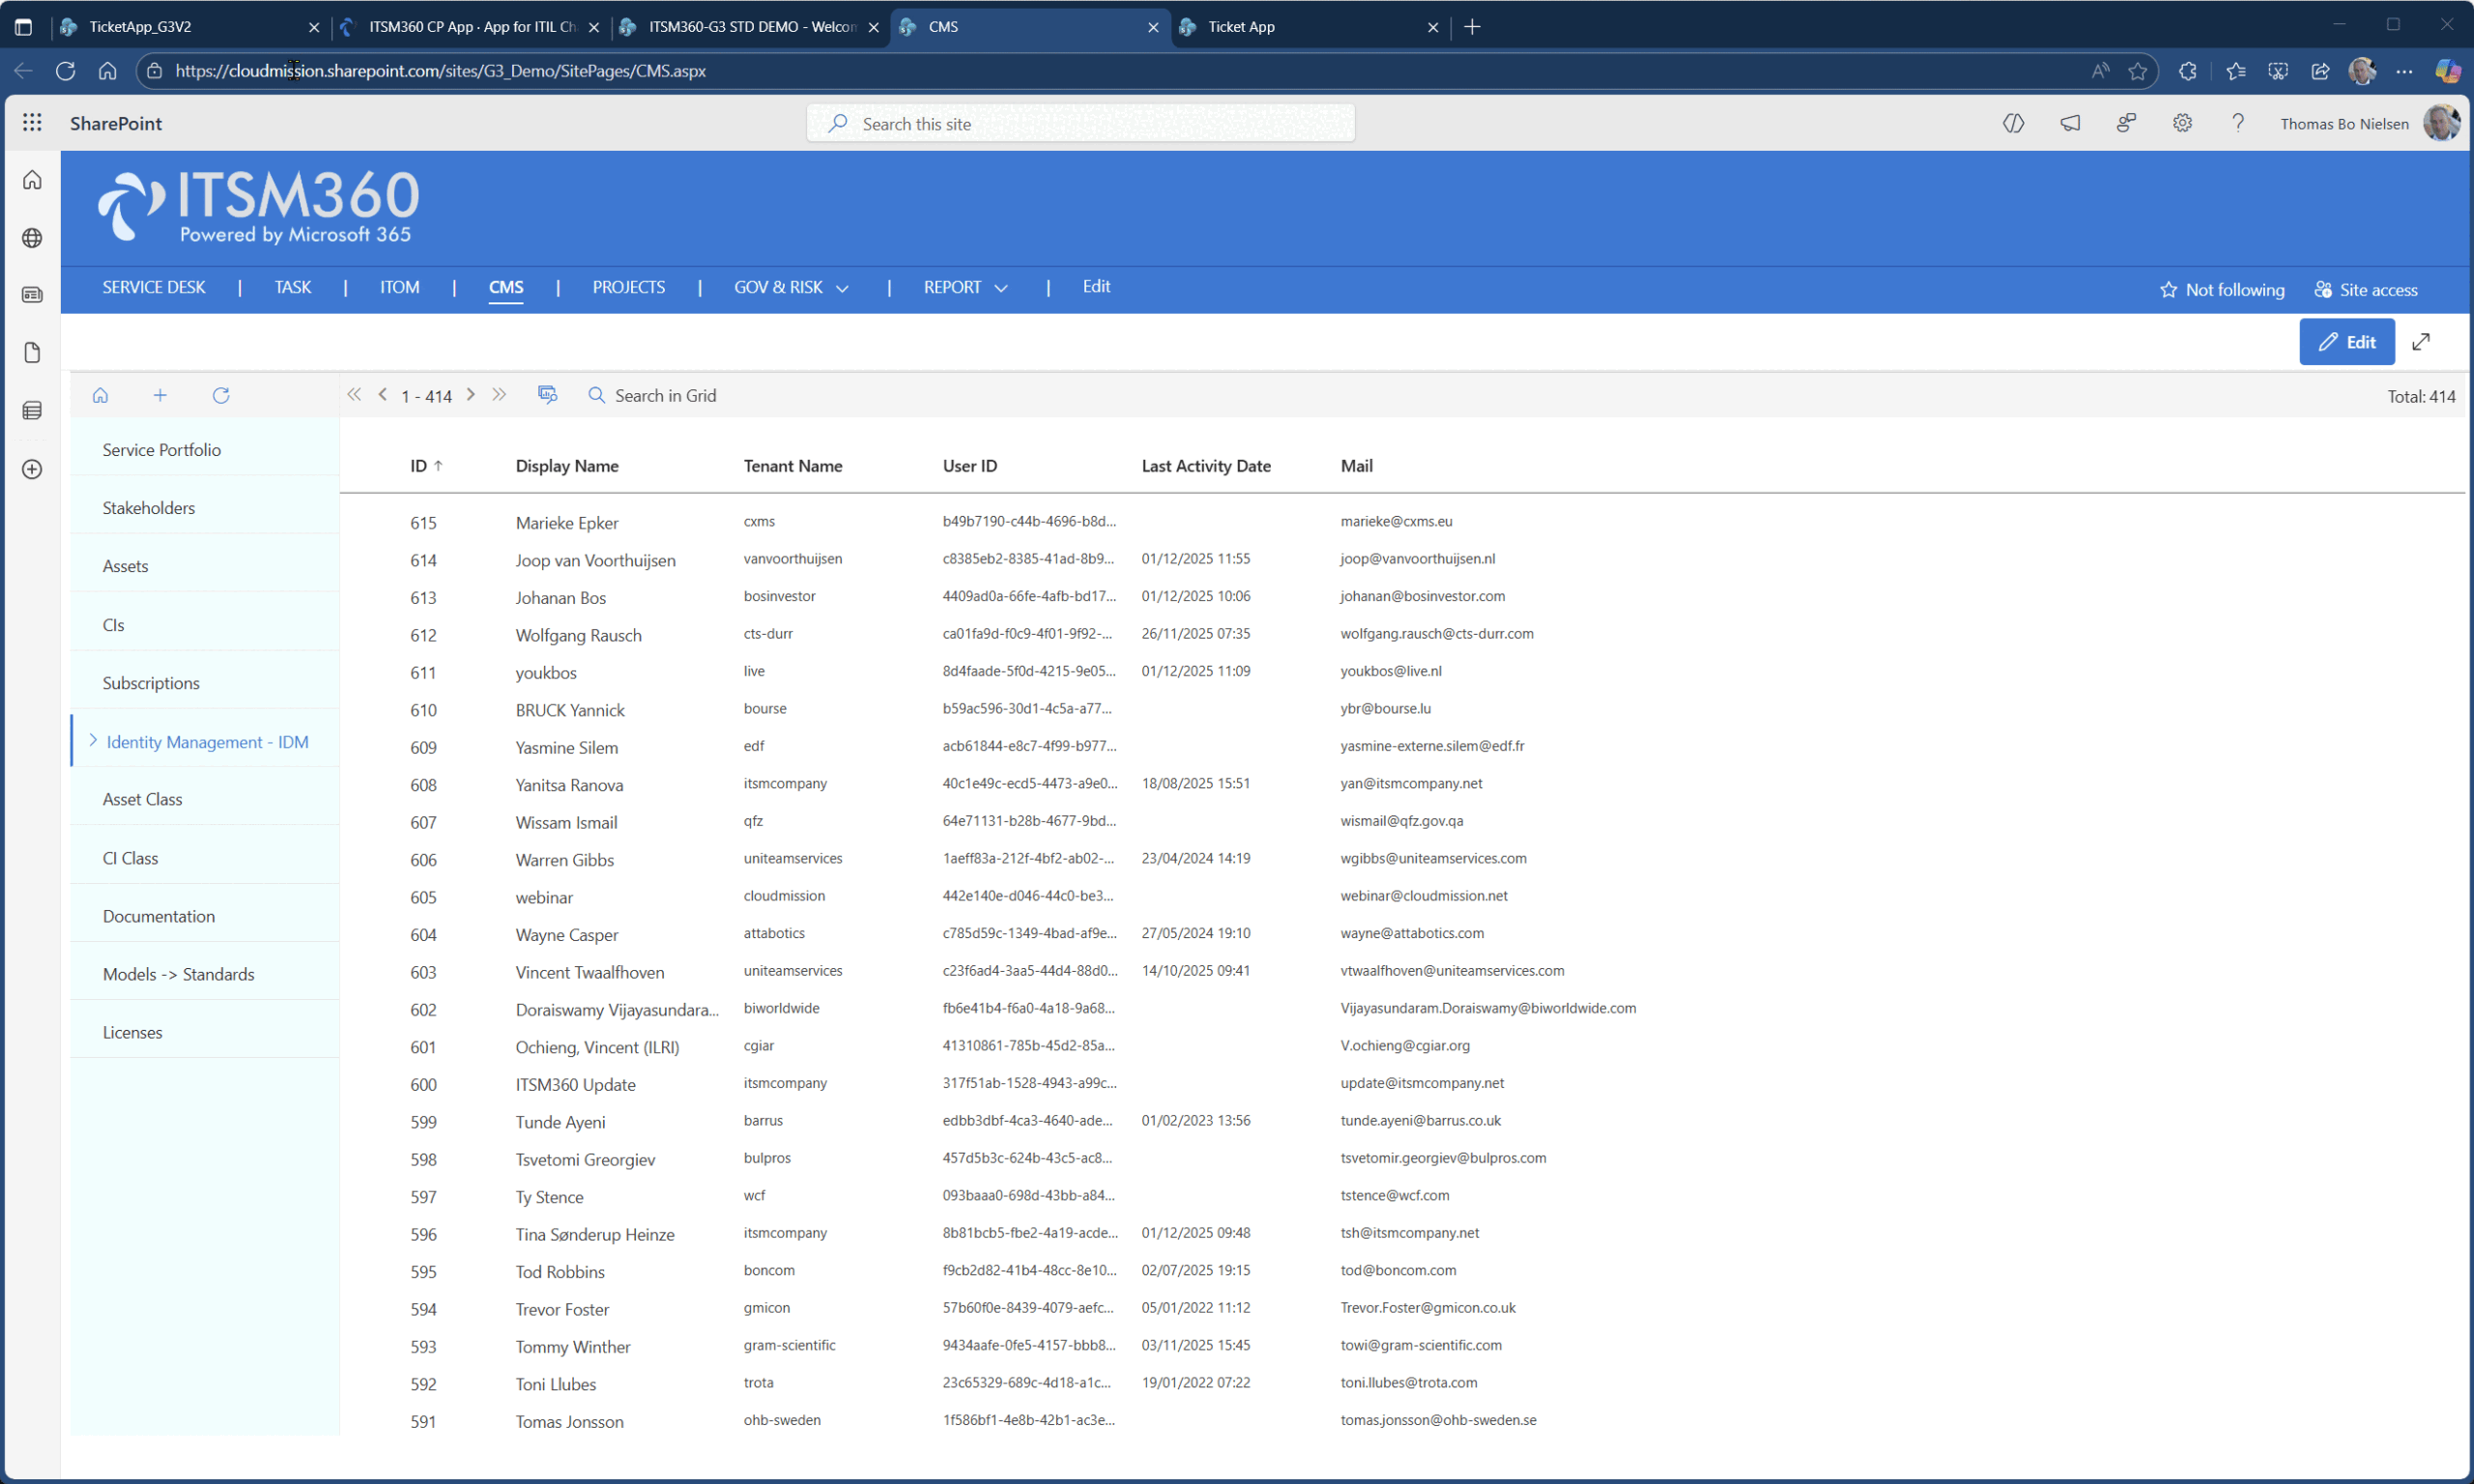Click the Search in Grid field
This screenshot has width=2474, height=1484.
(x=665, y=396)
